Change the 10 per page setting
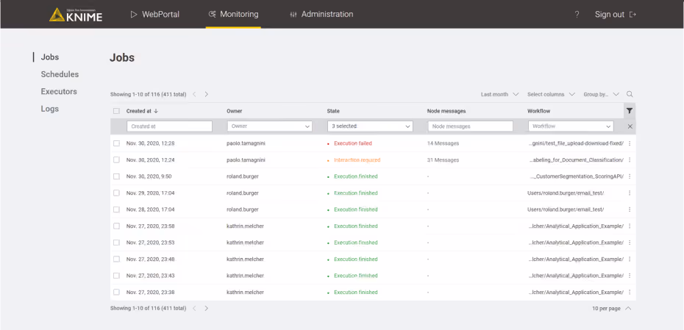Screen dimensions: 684x330 coord(612,308)
